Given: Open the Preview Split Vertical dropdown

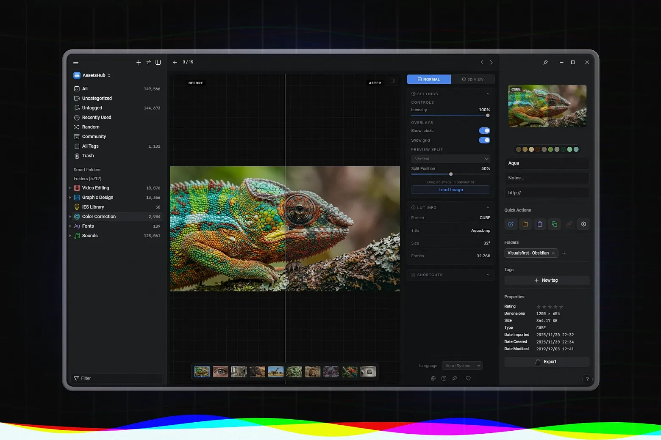Looking at the screenshot, I should tap(450, 159).
